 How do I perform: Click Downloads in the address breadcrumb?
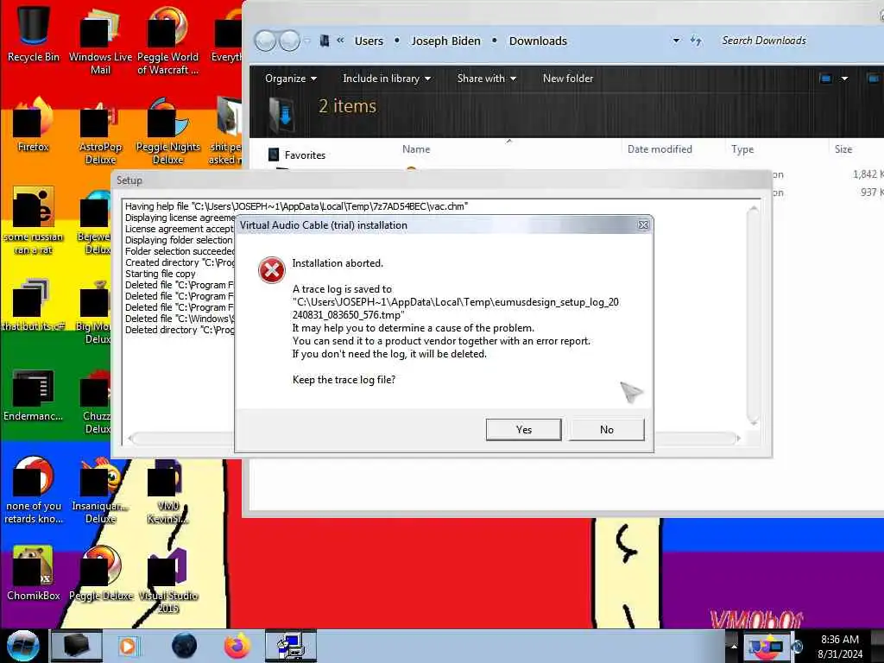pyautogui.click(x=538, y=41)
